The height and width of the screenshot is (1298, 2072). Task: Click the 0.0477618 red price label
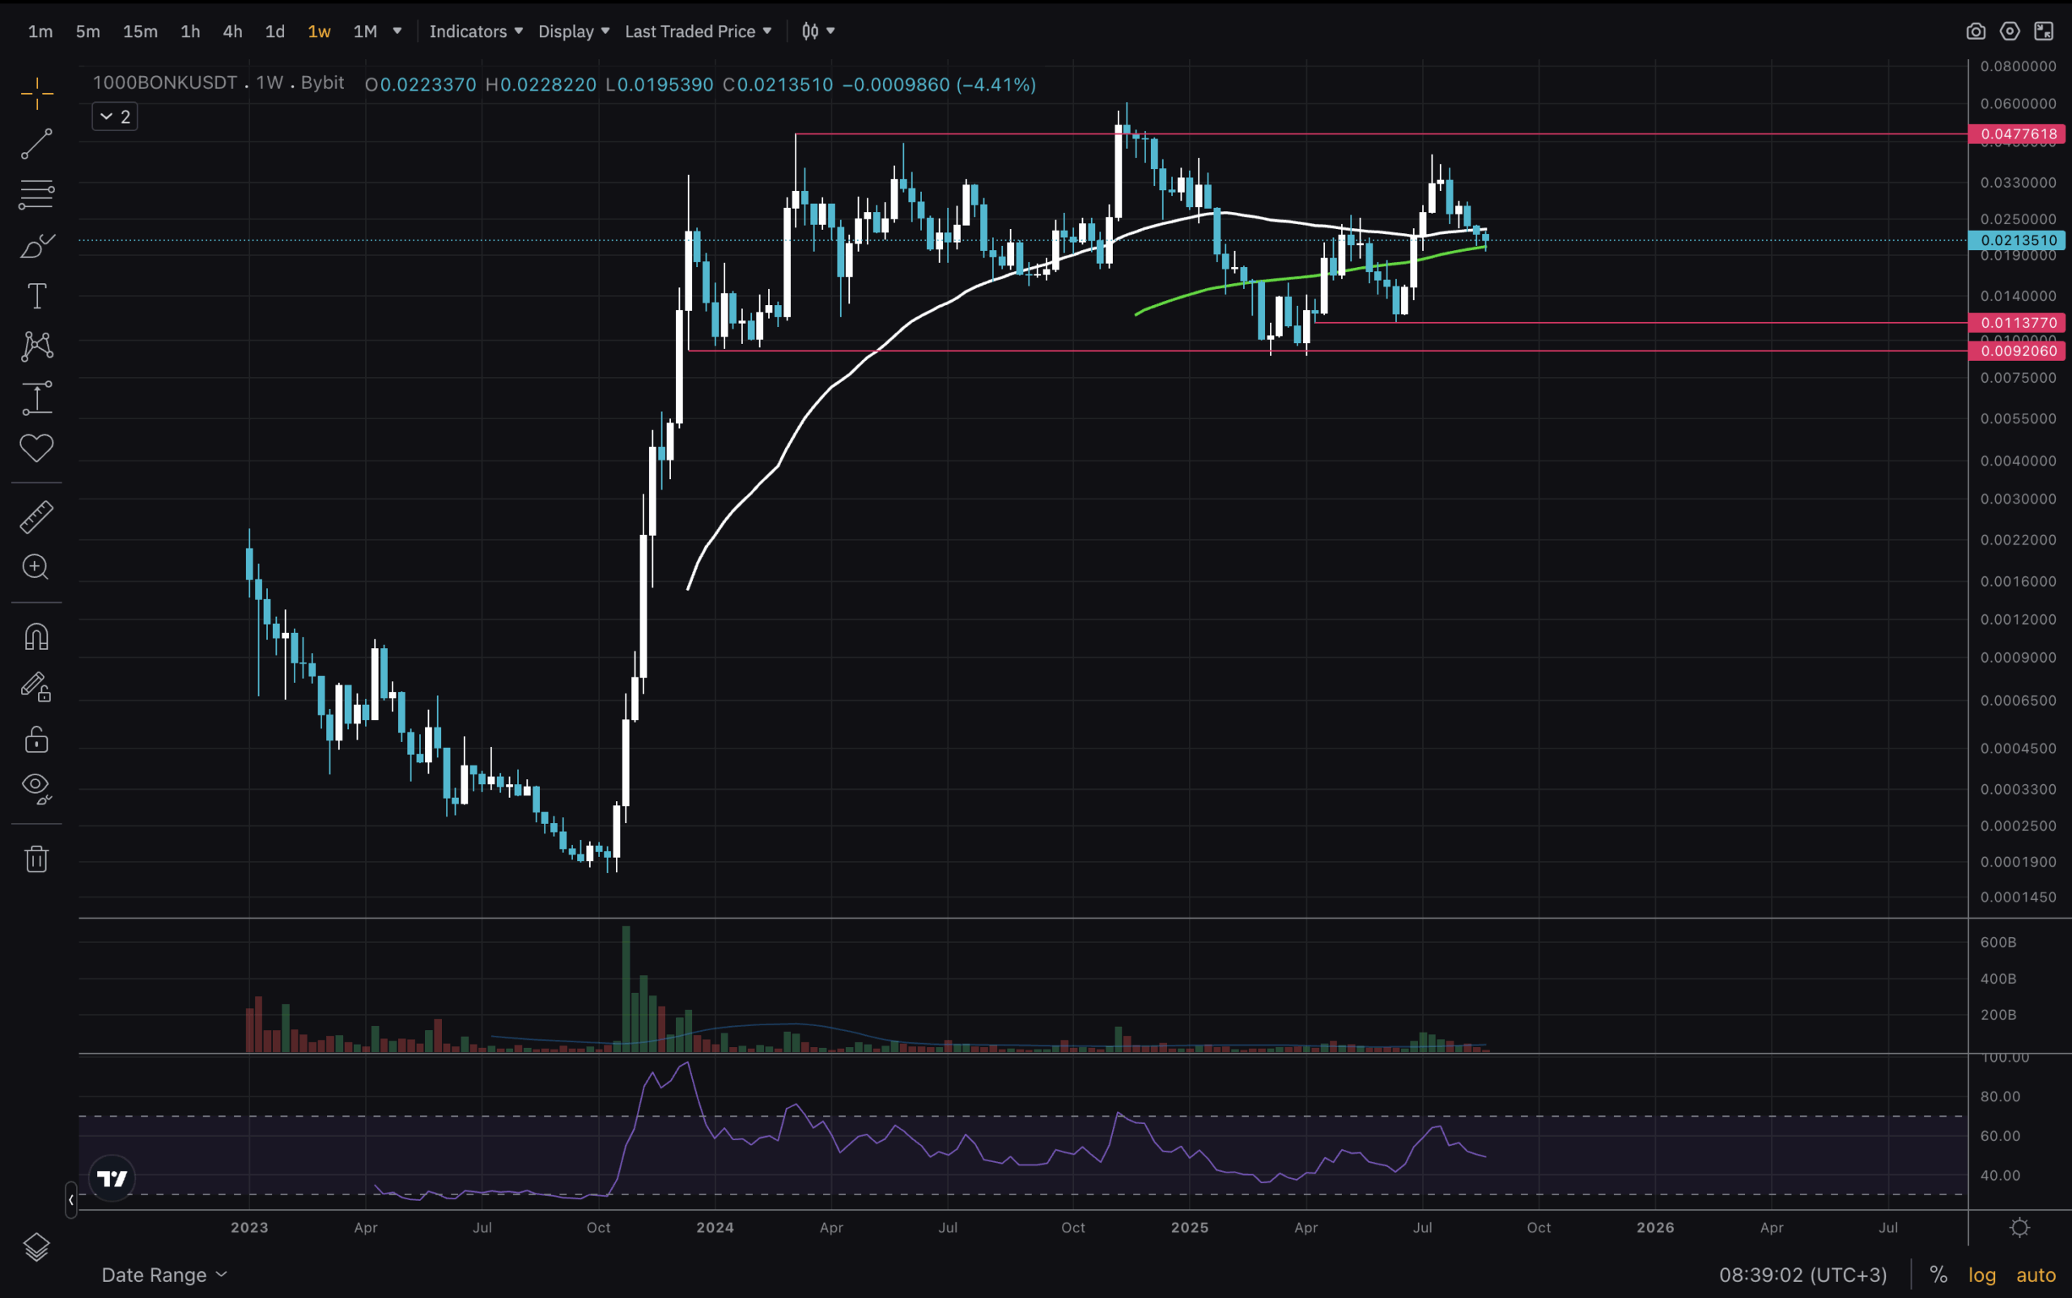[2018, 134]
